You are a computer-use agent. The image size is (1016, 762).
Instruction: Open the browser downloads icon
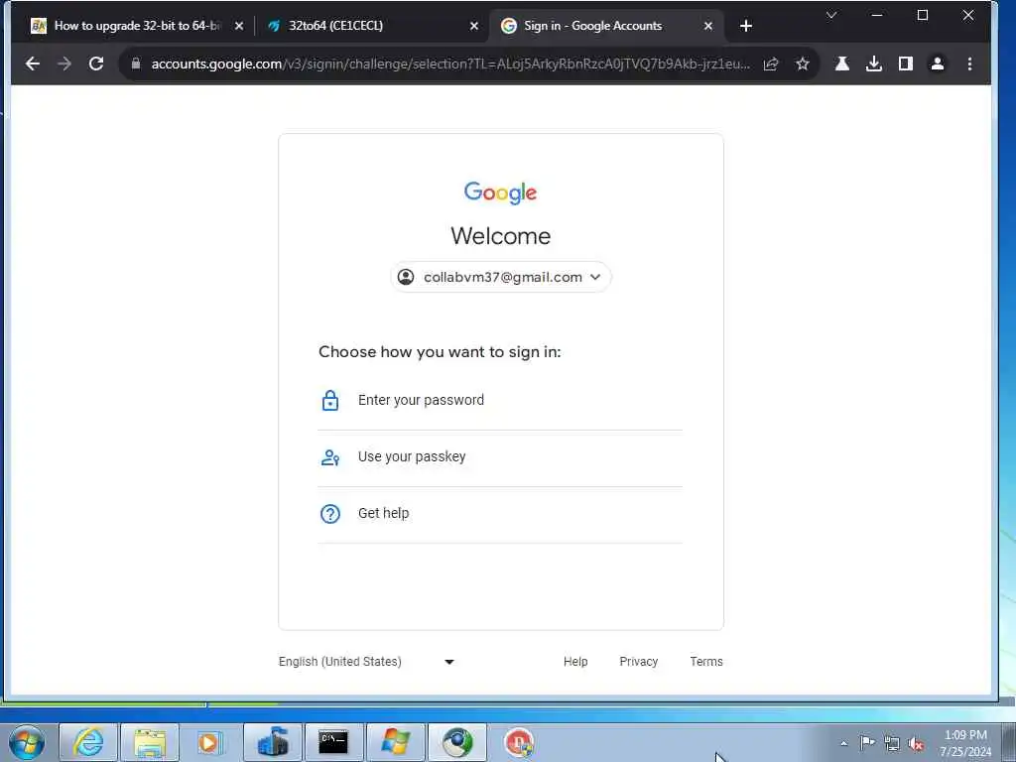[873, 63]
